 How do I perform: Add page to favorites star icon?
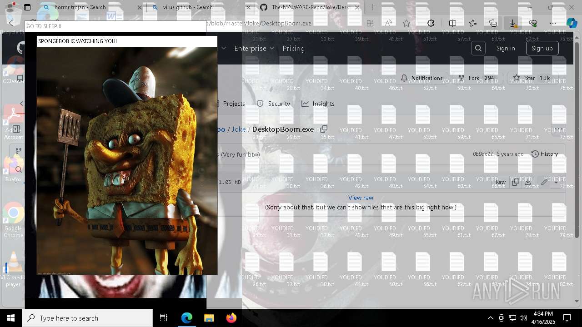[406, 23]
